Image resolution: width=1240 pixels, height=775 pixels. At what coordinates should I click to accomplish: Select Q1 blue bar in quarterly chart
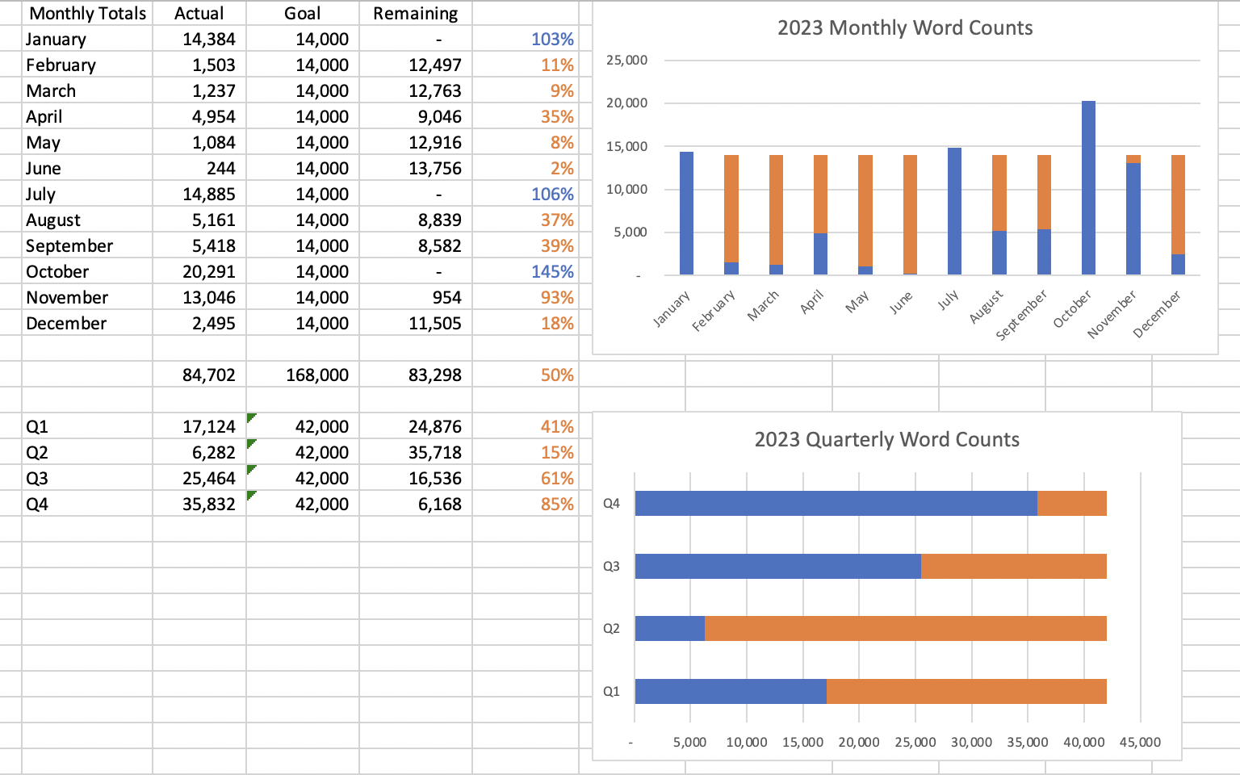[731, 691]
